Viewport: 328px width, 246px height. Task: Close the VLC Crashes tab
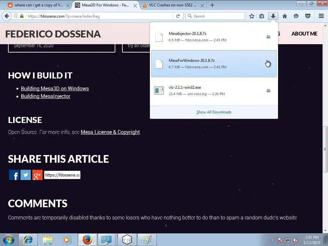(202, 6)
